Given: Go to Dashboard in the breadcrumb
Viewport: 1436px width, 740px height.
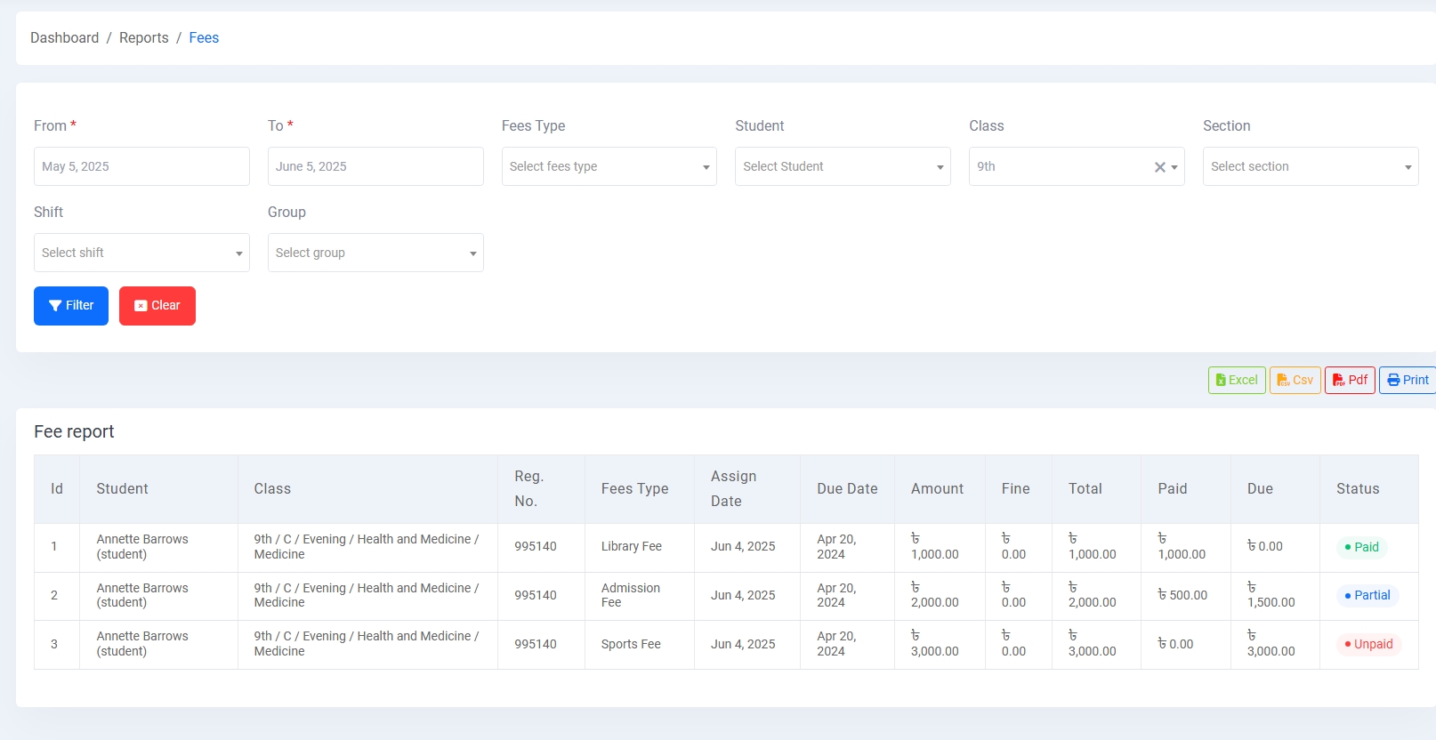Looking at the screenshot, I should pyautogui.click(x=65, y=37).
